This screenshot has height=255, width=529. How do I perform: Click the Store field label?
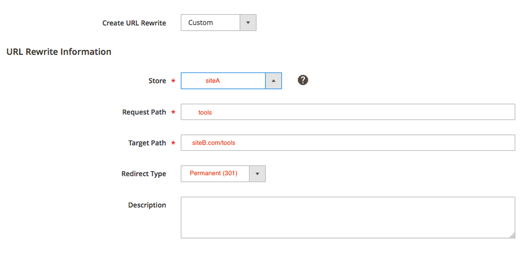click(x=157, y=81)
